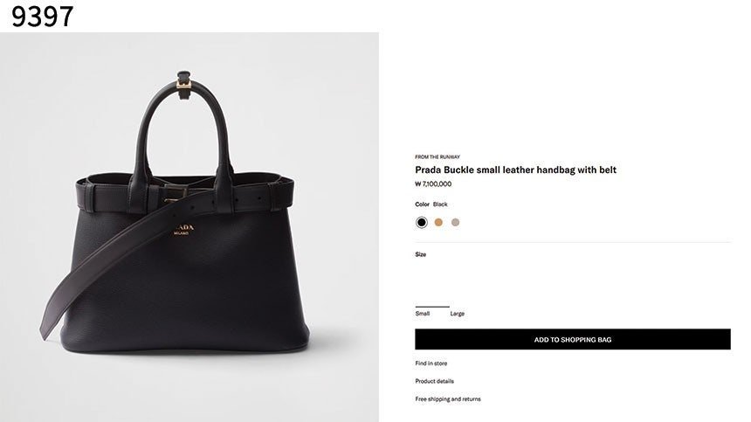Click the Add to Shopping Bag button
The image size is (751, 422).
572,339
